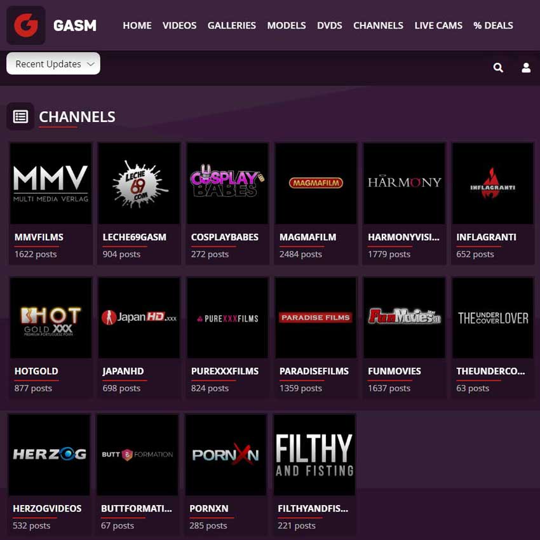540x540 pixels.
Task: Click the MMVFILMS channel title
Action: point(39,238)
